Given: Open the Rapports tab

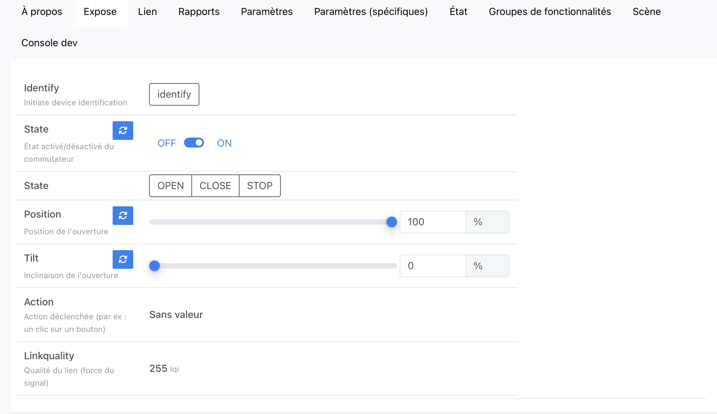Looking at the screenshot, I should 199,12.
